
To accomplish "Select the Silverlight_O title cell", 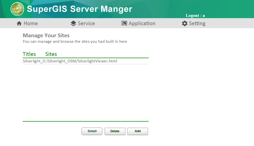I will click(x=34, y=61).
